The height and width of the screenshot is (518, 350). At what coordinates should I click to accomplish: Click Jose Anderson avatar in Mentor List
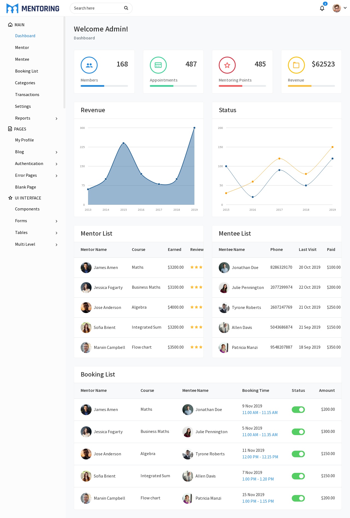point(86,308)
